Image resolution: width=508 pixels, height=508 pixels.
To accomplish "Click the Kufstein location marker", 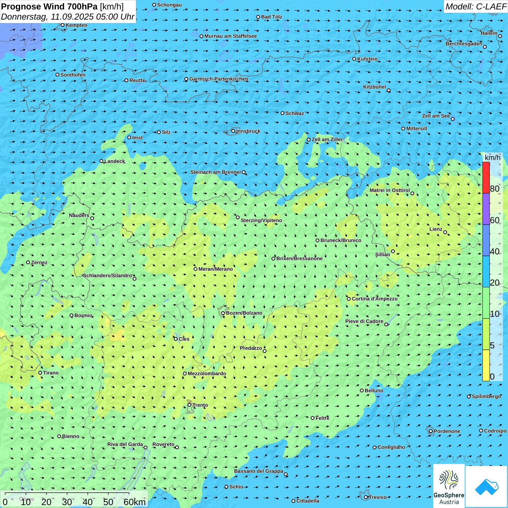I will [355, 59].
